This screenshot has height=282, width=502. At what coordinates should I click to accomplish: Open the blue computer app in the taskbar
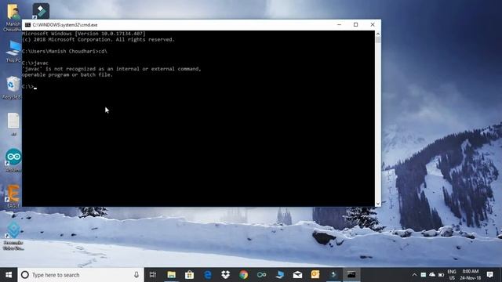[x=279, y=275]
